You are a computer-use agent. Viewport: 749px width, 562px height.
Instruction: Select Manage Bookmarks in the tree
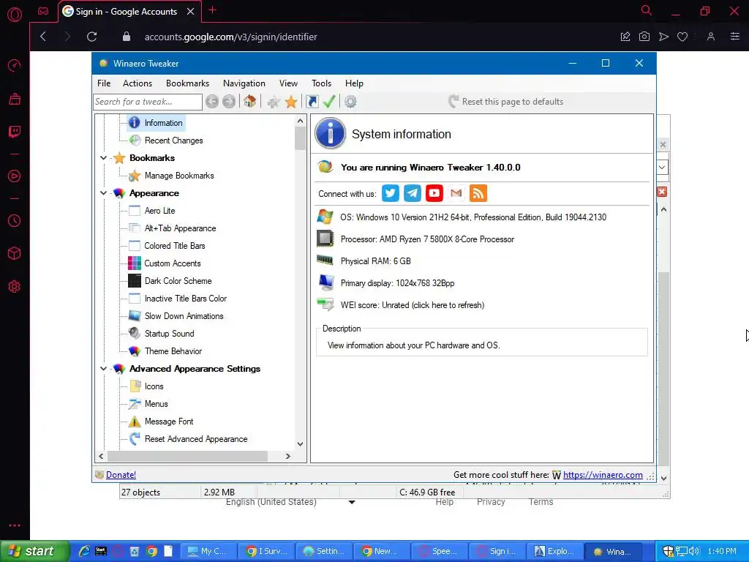[x=179, y=176]
